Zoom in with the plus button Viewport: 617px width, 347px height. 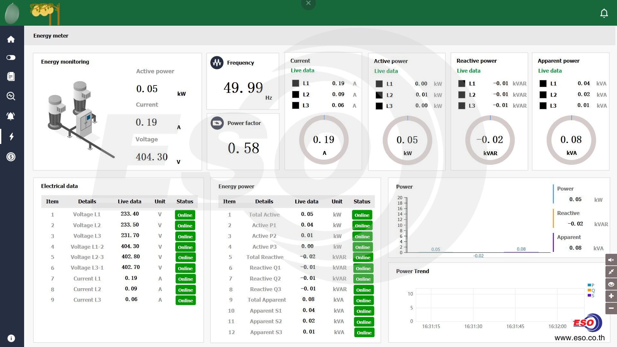pos(611,296)
